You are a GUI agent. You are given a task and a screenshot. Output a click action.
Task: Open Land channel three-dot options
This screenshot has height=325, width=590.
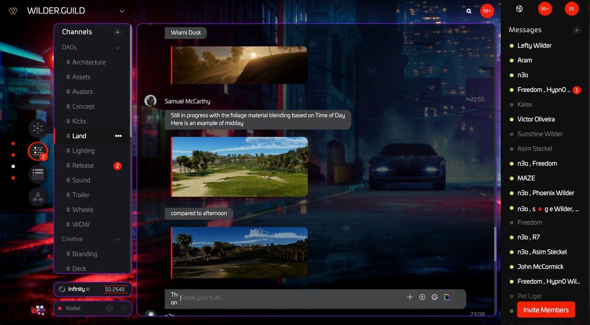[118, 136]
